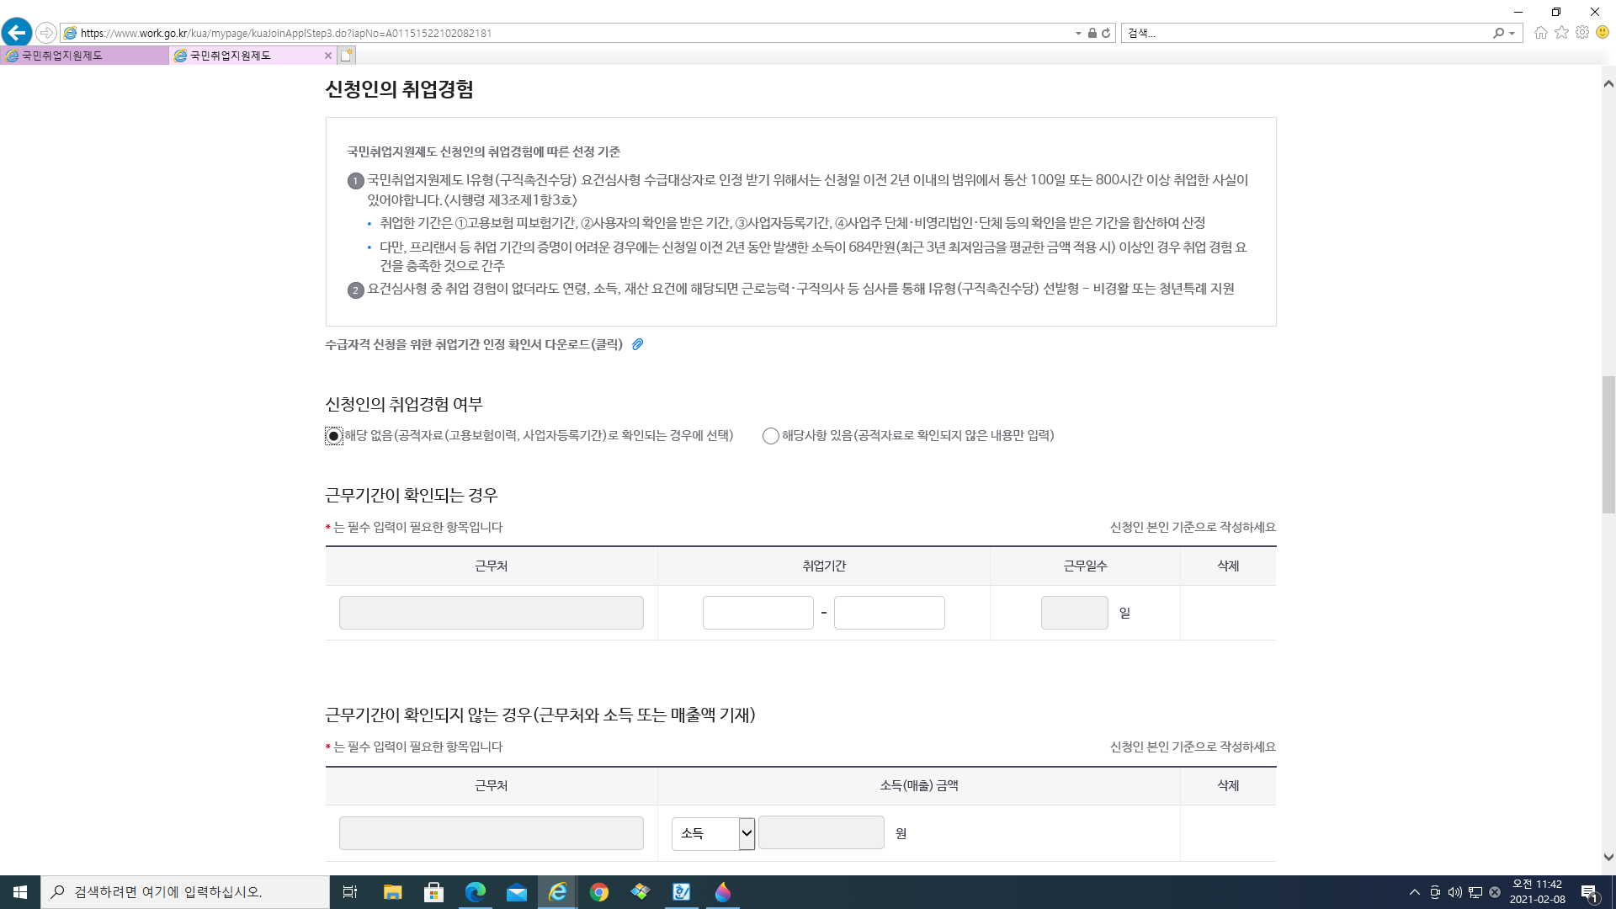
Task: Expand the system tray hidden icons chevron
Action: click(x=1414, y=892)
